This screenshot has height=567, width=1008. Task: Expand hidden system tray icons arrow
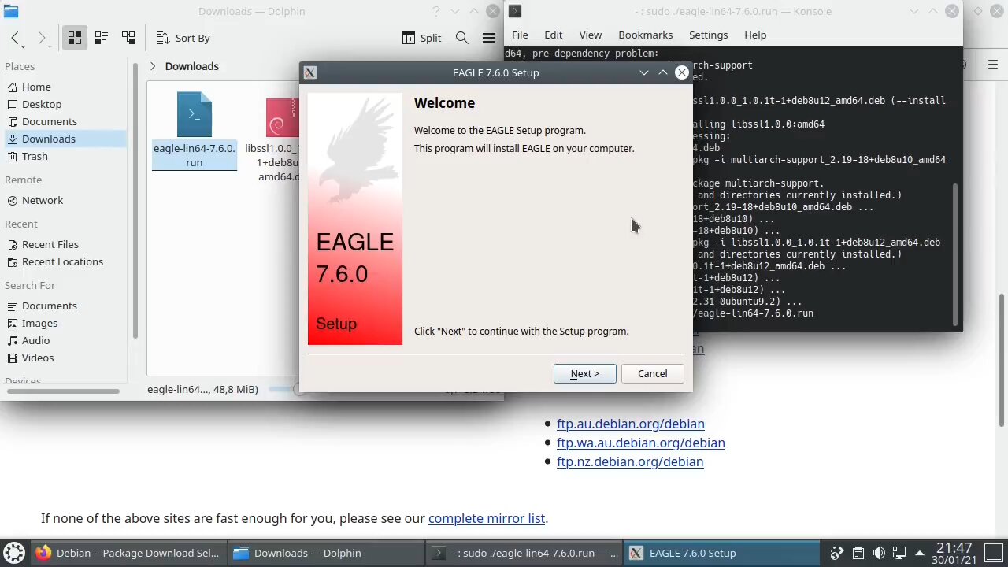pyautogui.click(x=919, y=553)
